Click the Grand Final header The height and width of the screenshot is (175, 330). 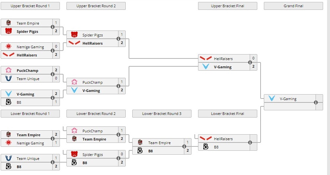point(293,6)
